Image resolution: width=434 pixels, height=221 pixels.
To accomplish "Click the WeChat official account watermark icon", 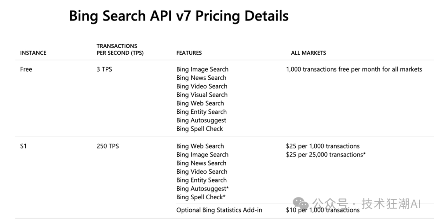I will (x=301, y=204).
